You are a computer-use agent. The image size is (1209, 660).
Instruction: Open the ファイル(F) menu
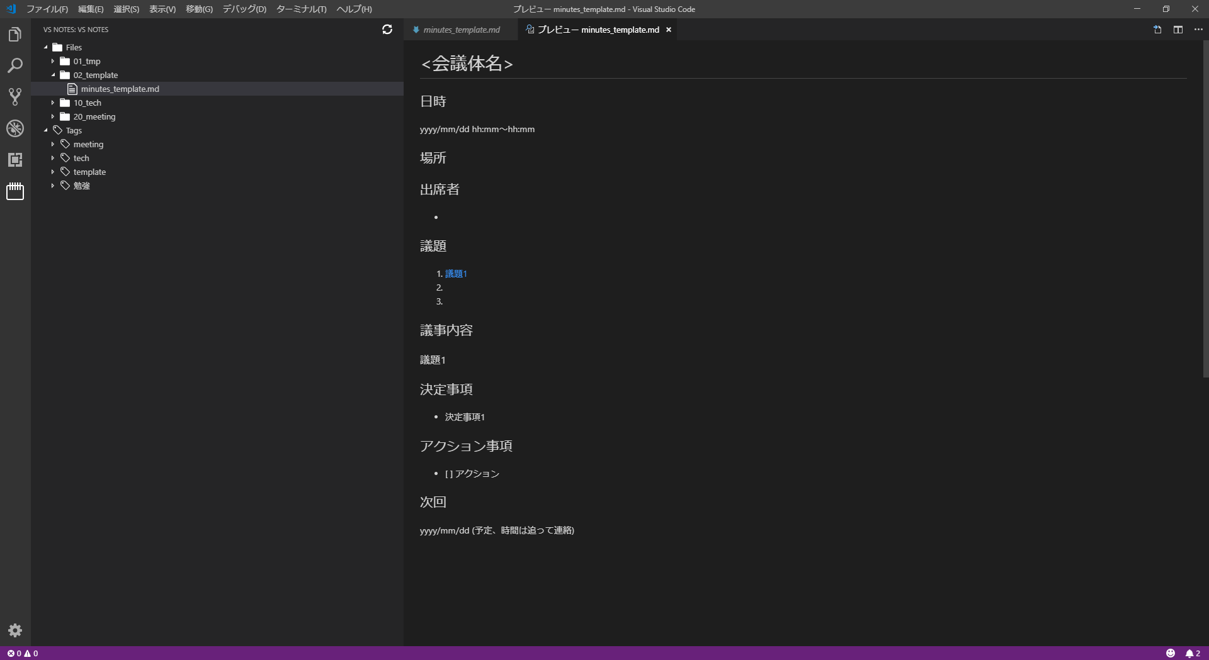(47, 9)
